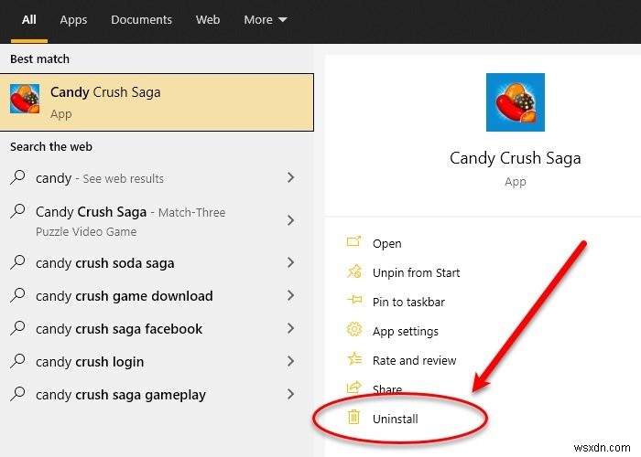
Task: Expand the 'candy crush login' chevron
Action: [290, 362]
